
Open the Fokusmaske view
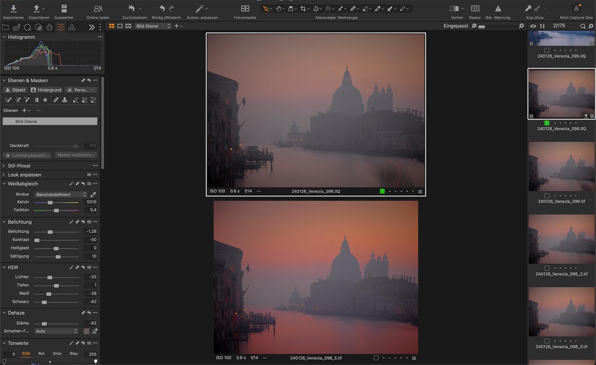[245, 8]
